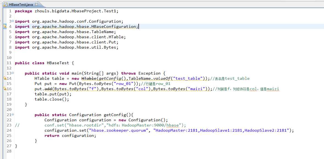Click the "hbase.zookeeper.quorum" string
The width and height of the screenshot is (324, 159).
118,130
